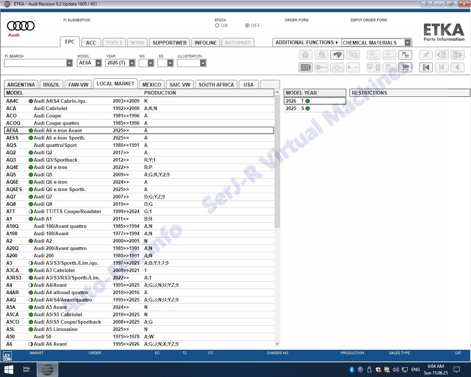This screenshot has width=471, height=377.
Task: Click the binoculars search icon
Action: [x=337, y=55]
